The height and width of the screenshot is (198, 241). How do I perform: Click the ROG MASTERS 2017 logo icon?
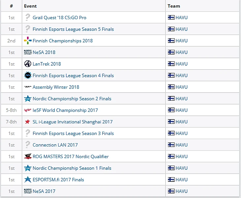click(28, 156)
